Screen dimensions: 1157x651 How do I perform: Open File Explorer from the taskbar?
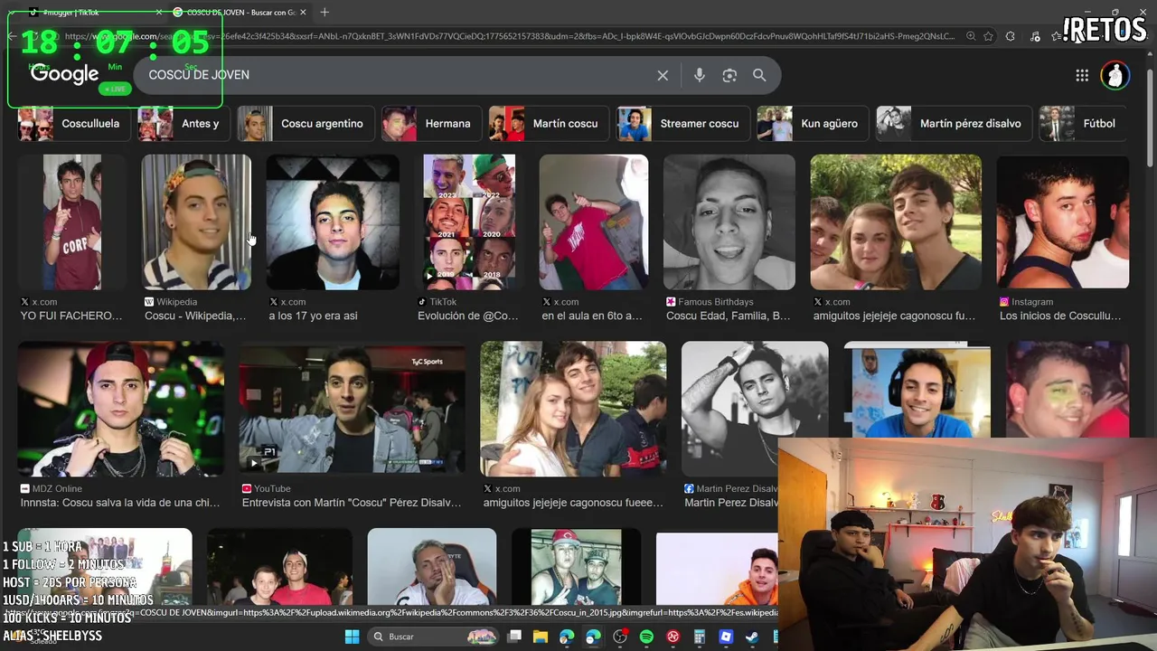pos(541,637)
